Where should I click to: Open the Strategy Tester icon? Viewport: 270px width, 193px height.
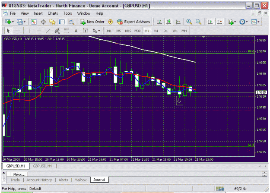[71, 22]
